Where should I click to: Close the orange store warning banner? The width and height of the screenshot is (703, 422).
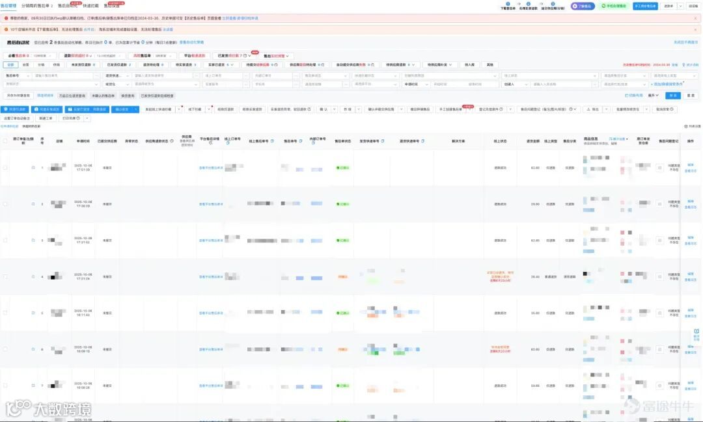pyautogui.click(x=696, y=29)
